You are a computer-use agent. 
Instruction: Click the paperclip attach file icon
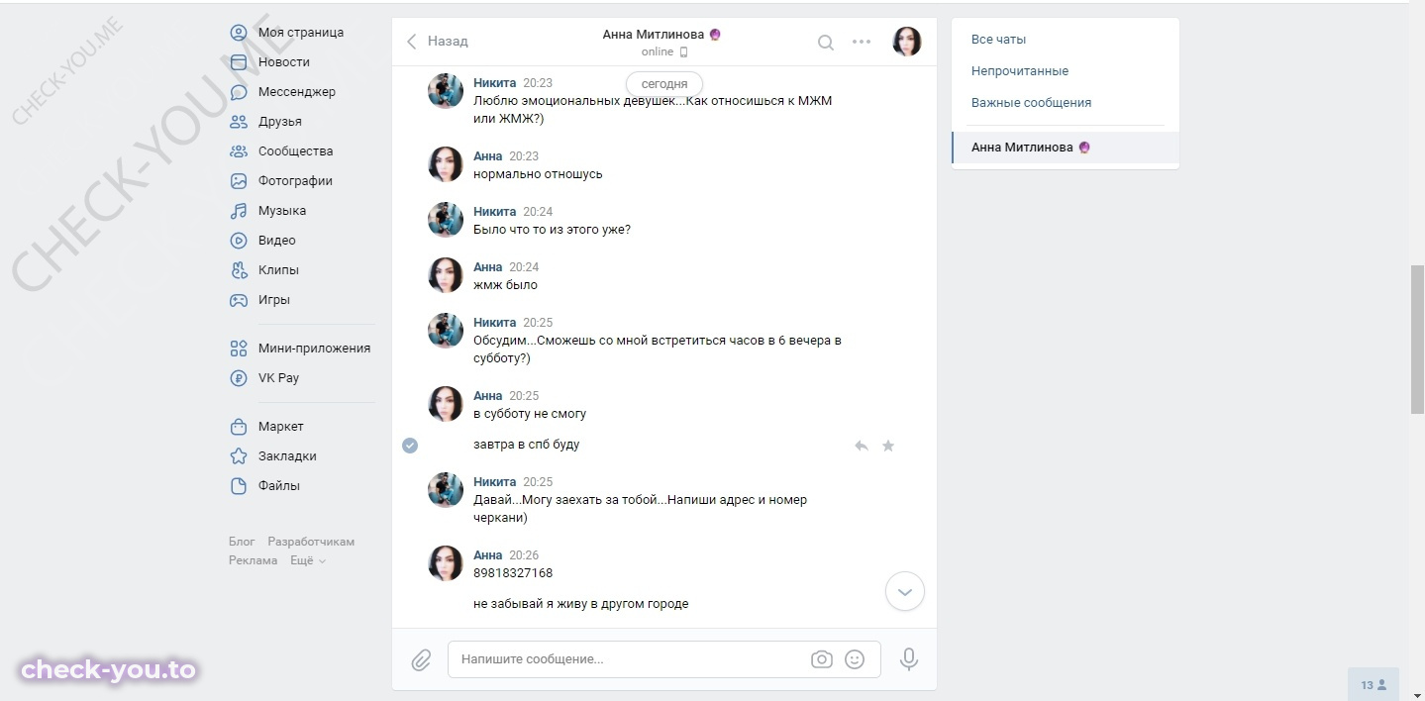tap(422, 659)
